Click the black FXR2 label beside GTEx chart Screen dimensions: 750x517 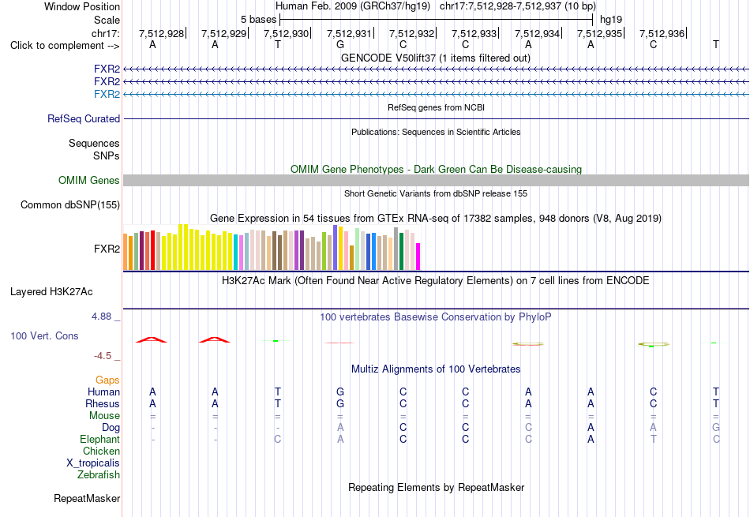[107, 249]
